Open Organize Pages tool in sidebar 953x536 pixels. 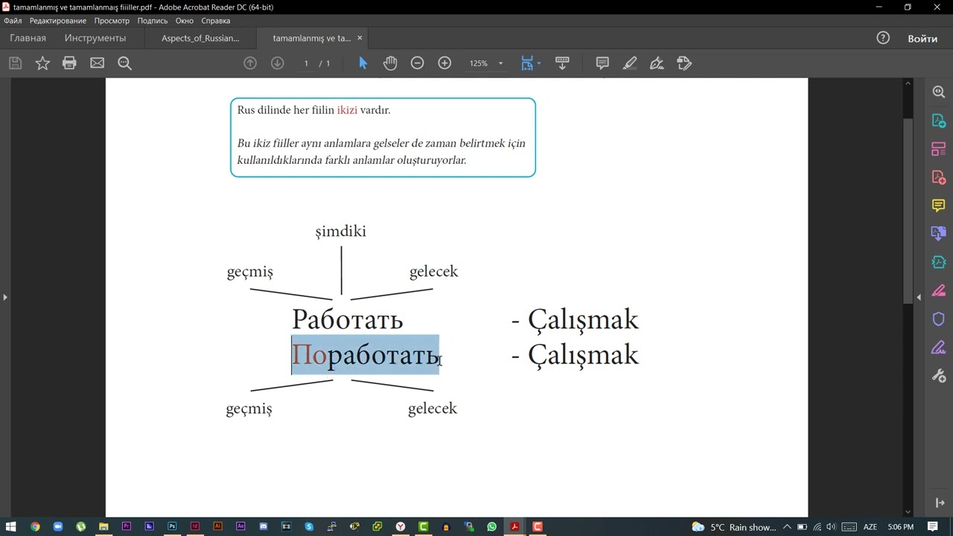click(x=938, y=149)
